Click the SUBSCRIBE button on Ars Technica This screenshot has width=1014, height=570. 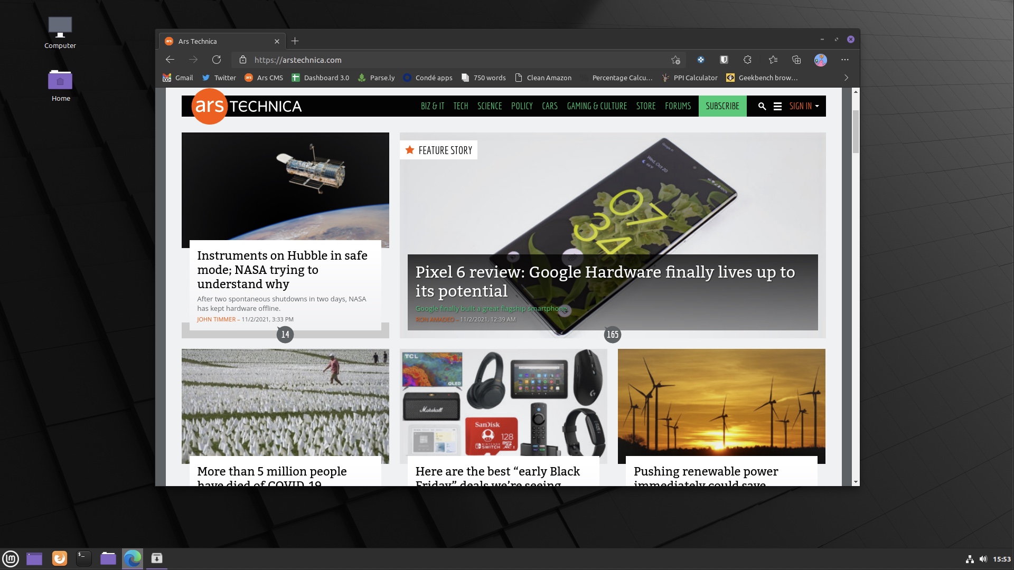click(721, 106)
